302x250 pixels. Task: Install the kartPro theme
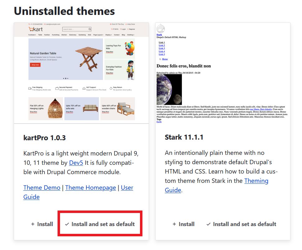42,224
